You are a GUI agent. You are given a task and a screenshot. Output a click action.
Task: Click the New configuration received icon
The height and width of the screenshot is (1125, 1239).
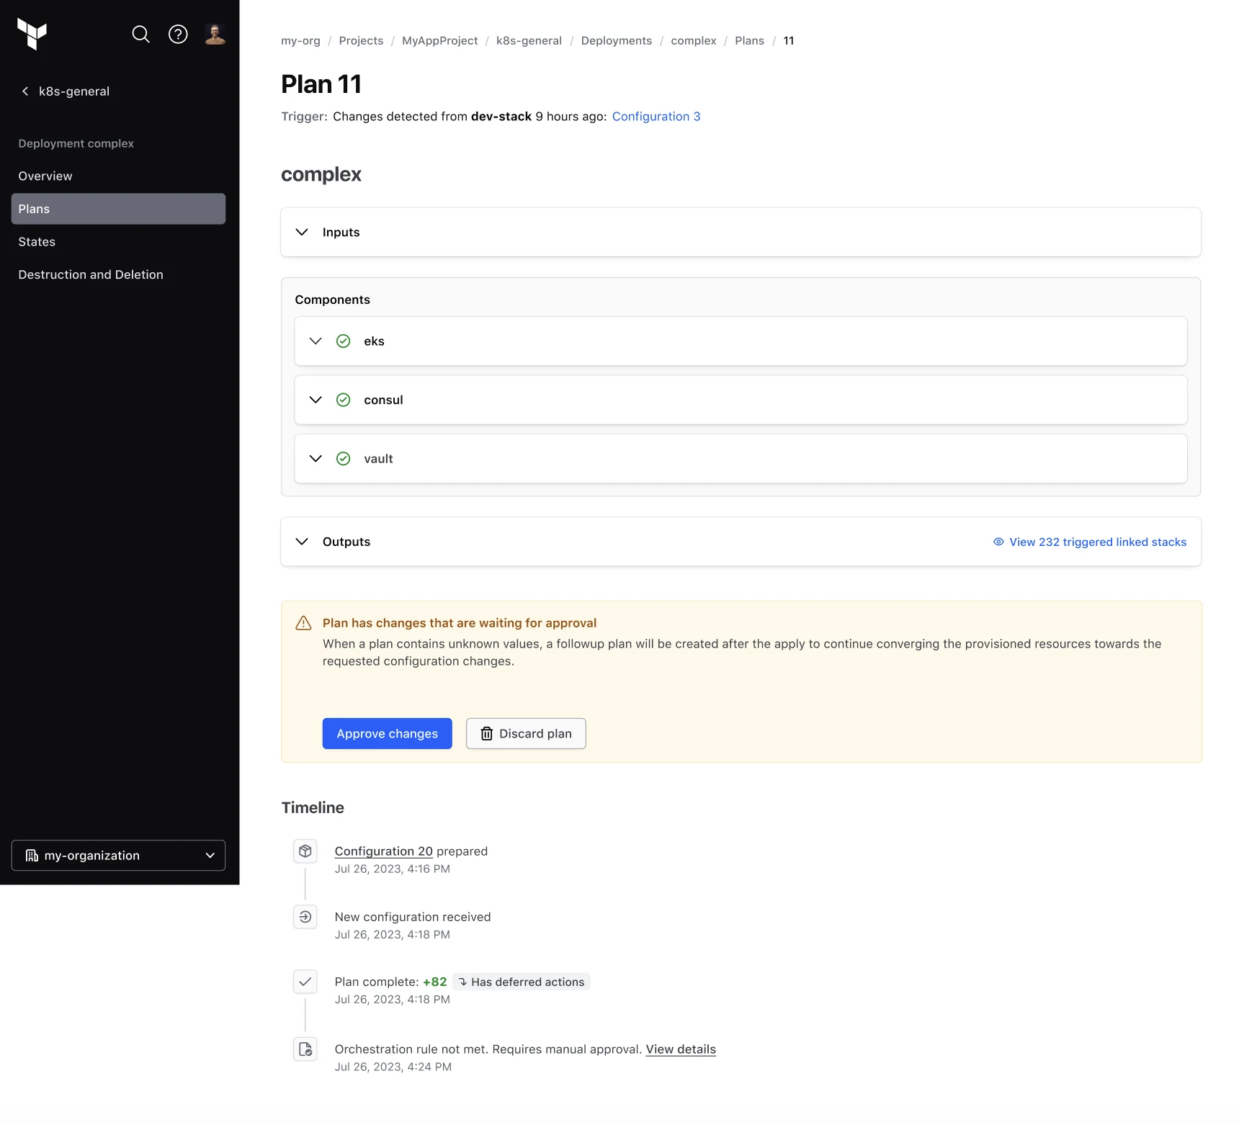(305, 917)
